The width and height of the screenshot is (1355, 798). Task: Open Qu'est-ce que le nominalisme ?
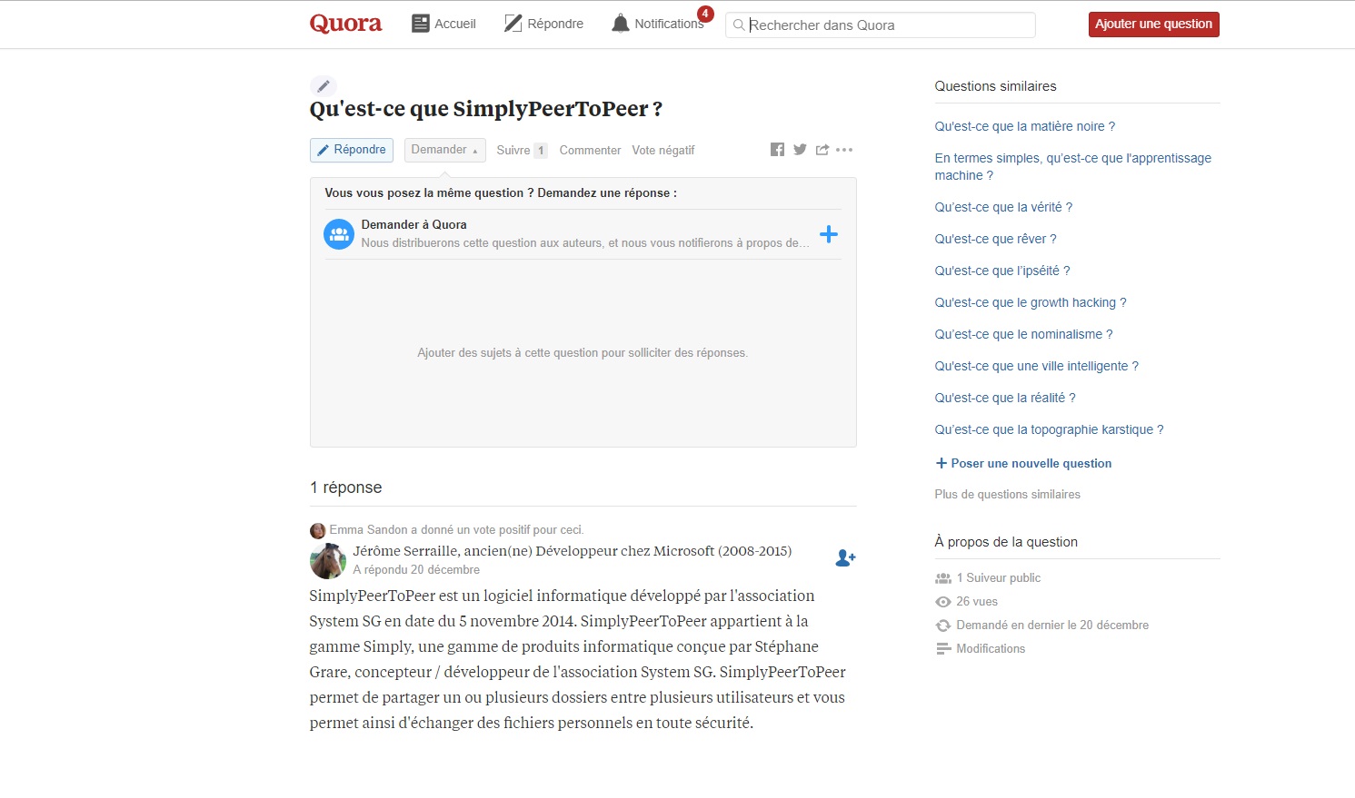(x=1023, y=334)
